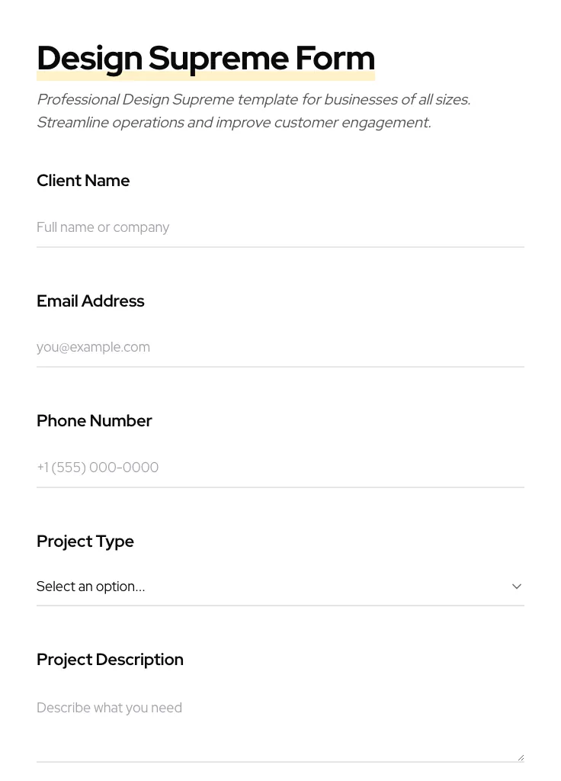Viewport: 561px width, 781px height.
Task: Click the word 'Professional' in the subtitle
Action: pos(78,100)
